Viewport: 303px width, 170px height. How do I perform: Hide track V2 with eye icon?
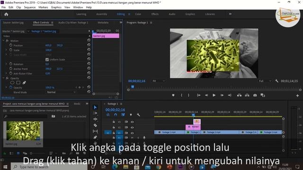(x=132, y=127)
